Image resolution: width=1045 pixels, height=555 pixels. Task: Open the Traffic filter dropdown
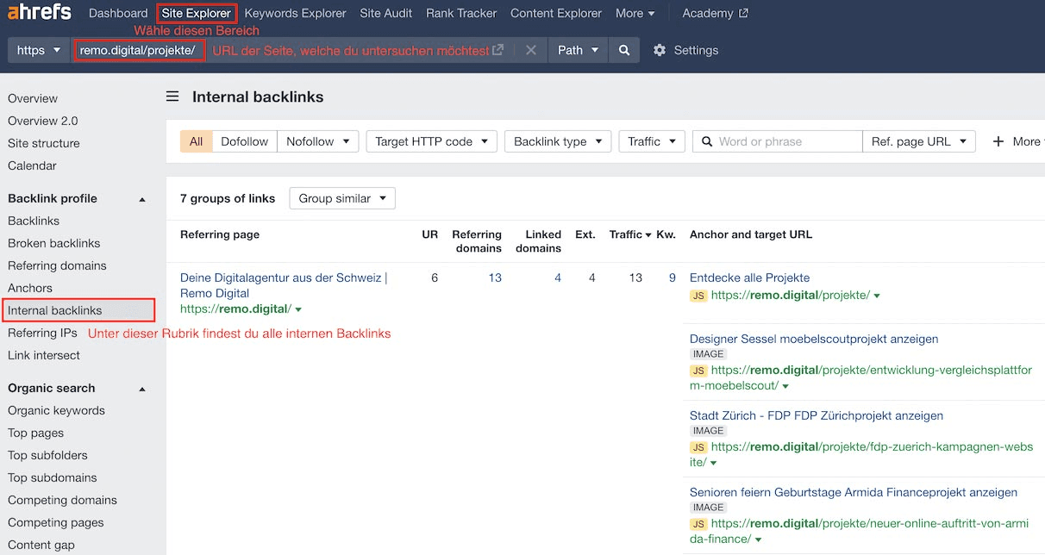click(x=652, y=141)
